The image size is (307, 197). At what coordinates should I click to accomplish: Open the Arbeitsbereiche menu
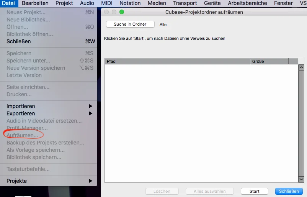point(247,3)
